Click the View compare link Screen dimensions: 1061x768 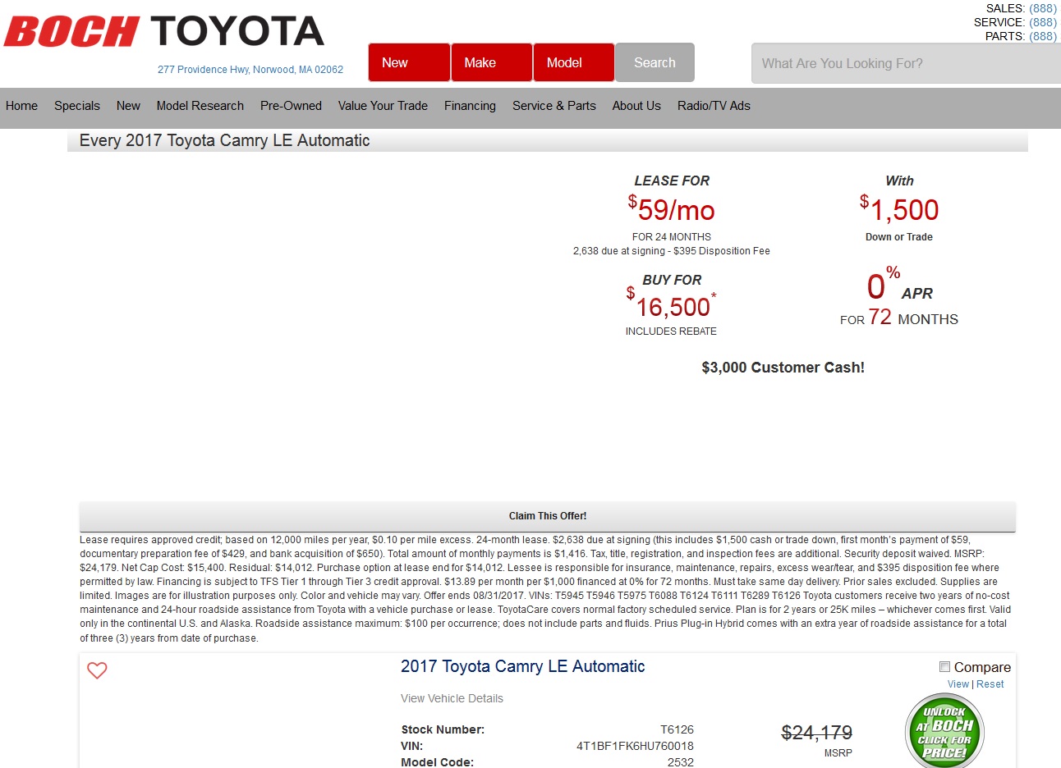coord(958,684)
